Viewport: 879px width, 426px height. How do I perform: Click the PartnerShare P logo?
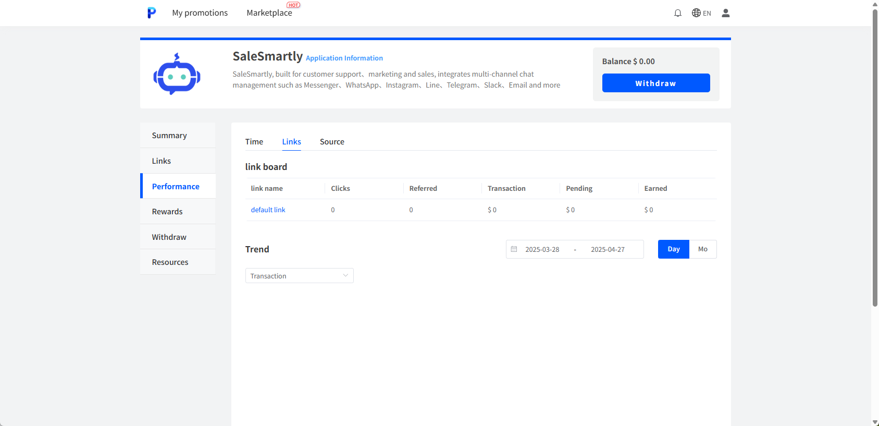(152, 13)
